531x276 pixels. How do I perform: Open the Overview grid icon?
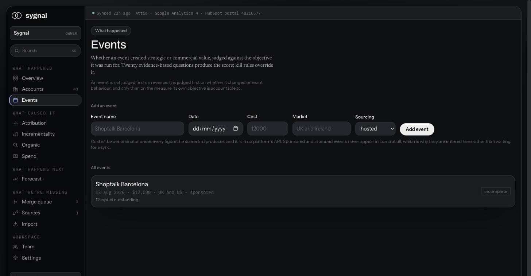coord(15,78)
